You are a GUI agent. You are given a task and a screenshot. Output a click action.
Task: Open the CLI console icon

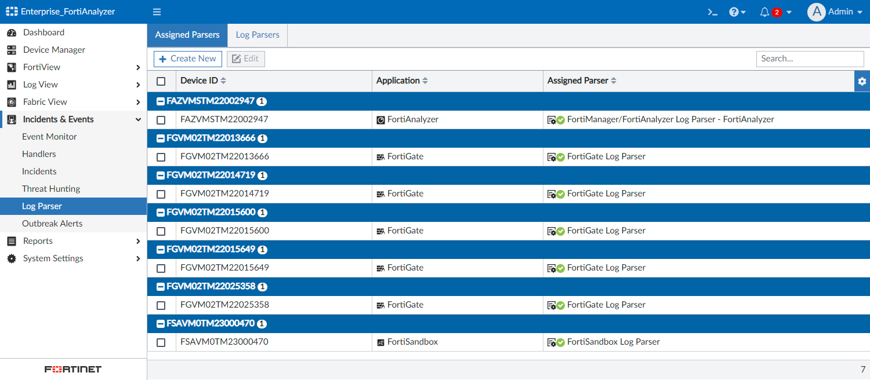[x=713, y=12]
